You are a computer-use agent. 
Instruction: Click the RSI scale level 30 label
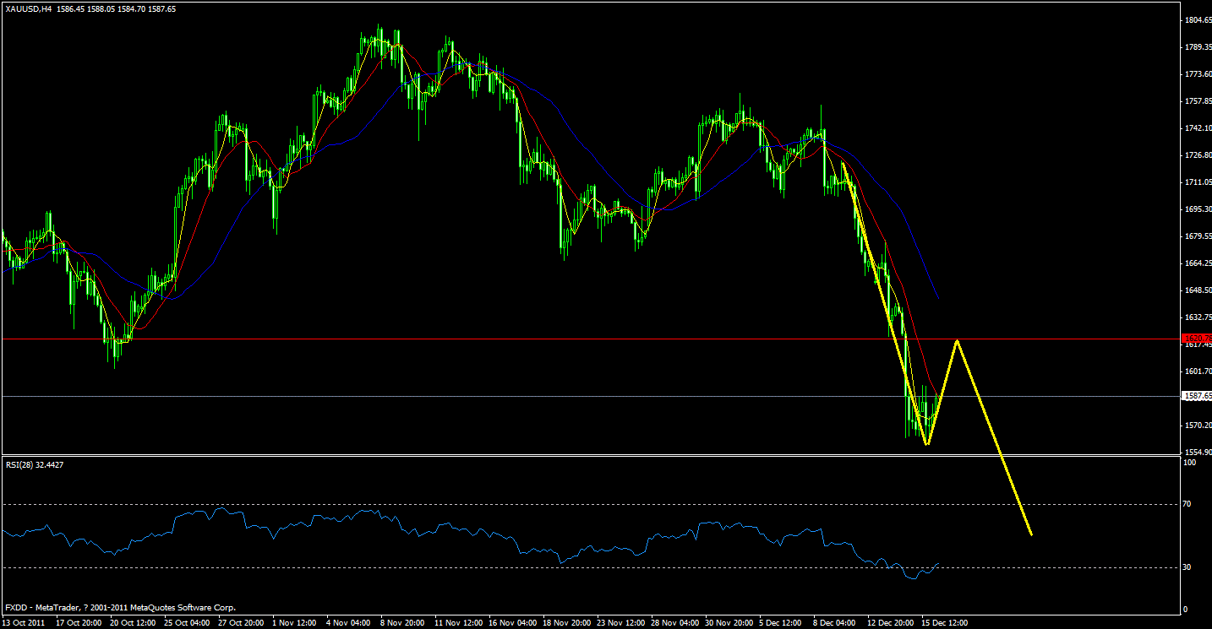(1187, 567)
